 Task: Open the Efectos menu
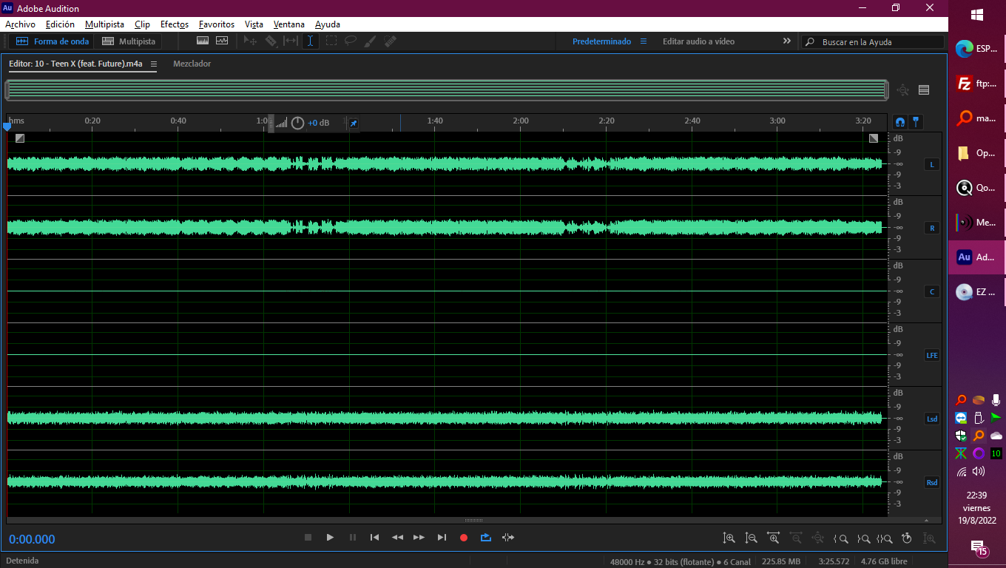[175, 24]
